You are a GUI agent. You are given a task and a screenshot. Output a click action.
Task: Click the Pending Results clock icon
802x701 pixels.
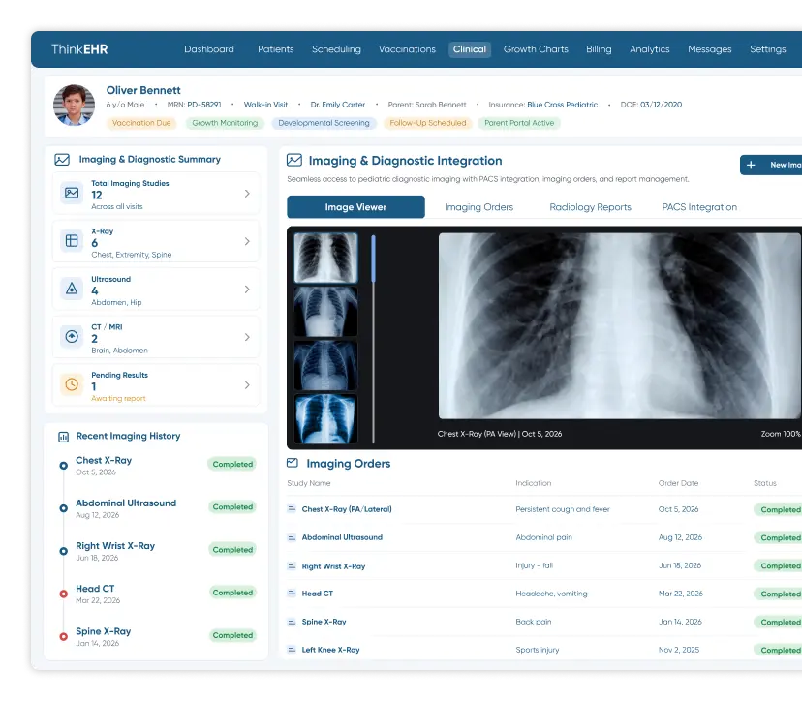tap(72, 384)
